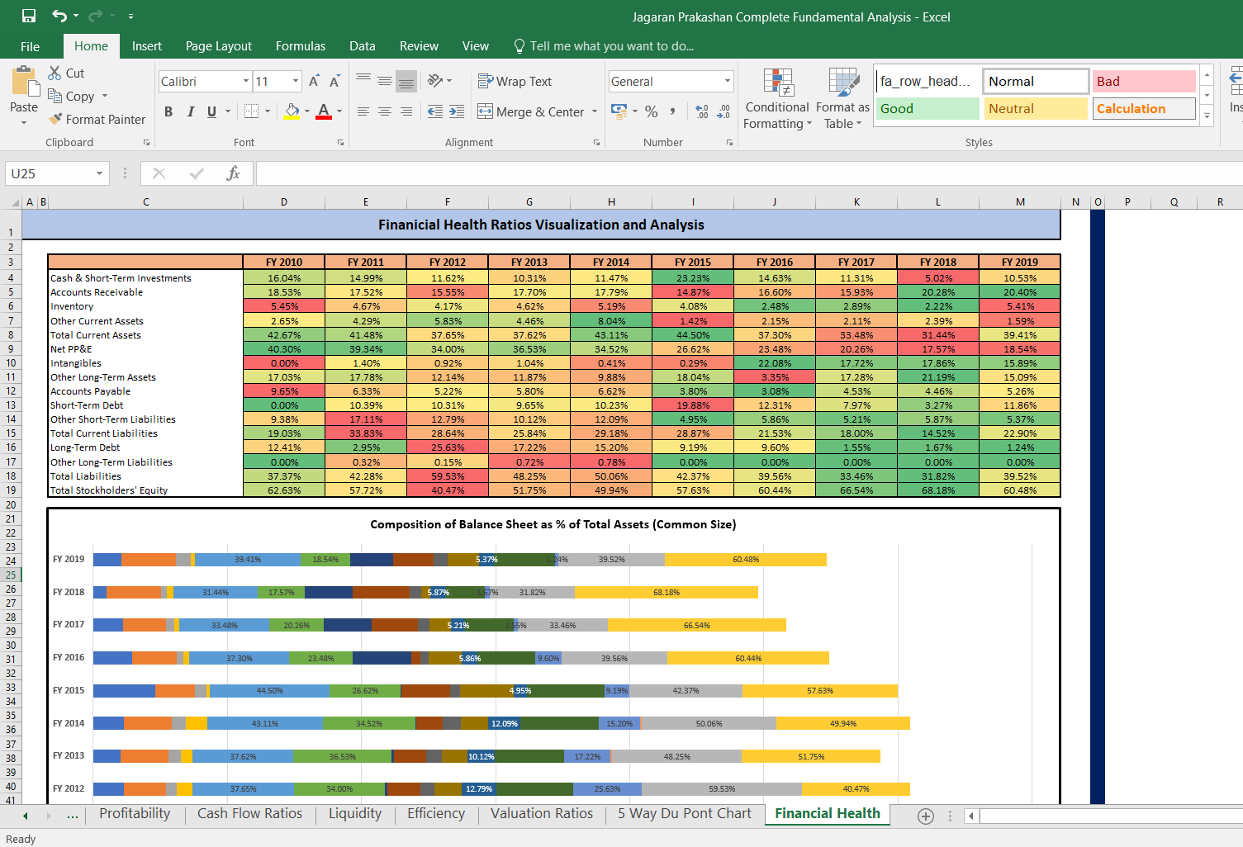Toggle Wrap Text

click(x=515, y=81)
